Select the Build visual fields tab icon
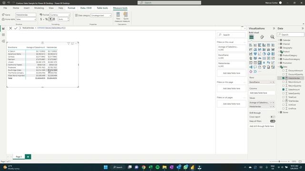The height and width of the screenshot is (171, 305). click(252, 37)
